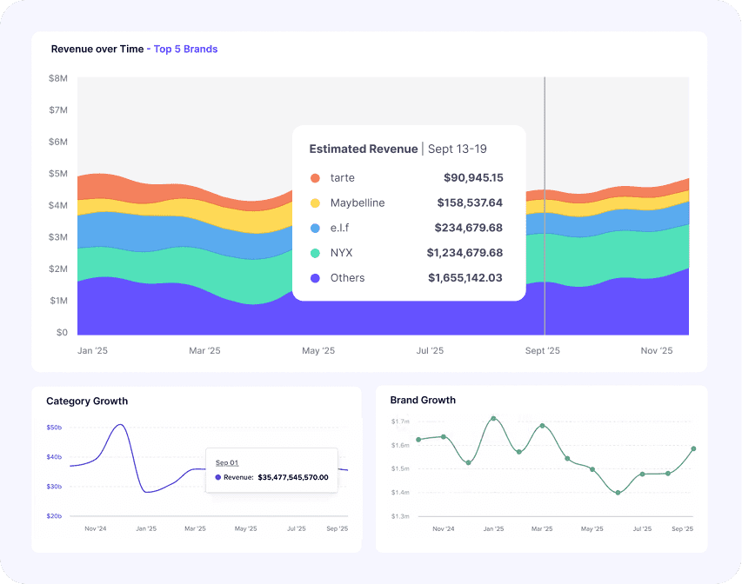Select the first data point in Brand Growth
The width and height of the screenshot is (742, 584).
418,440
